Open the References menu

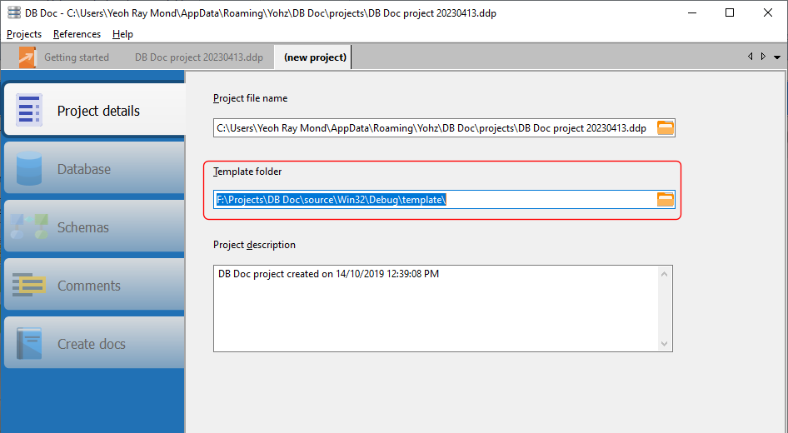(x=77, y=34)
